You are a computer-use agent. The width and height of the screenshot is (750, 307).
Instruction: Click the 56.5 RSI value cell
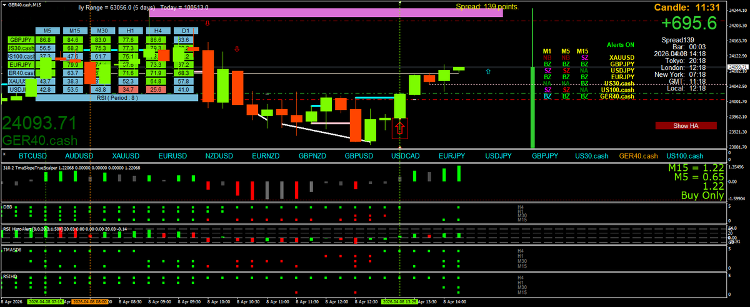tap(45, 48)
